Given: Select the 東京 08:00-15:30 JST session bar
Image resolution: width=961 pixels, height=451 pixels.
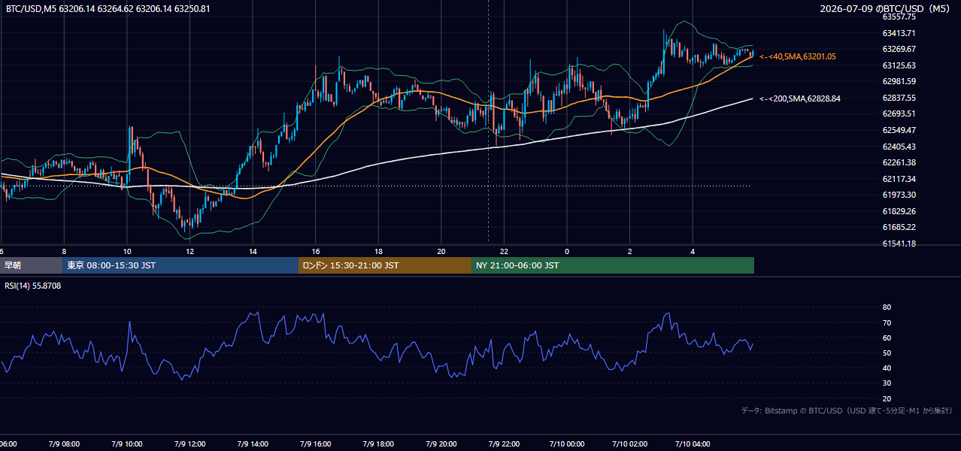Looking at the screenshot, I should 180,265.
